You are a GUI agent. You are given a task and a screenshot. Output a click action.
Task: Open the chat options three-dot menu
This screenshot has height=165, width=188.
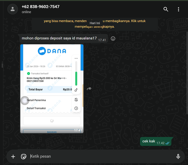coord(179,9)
